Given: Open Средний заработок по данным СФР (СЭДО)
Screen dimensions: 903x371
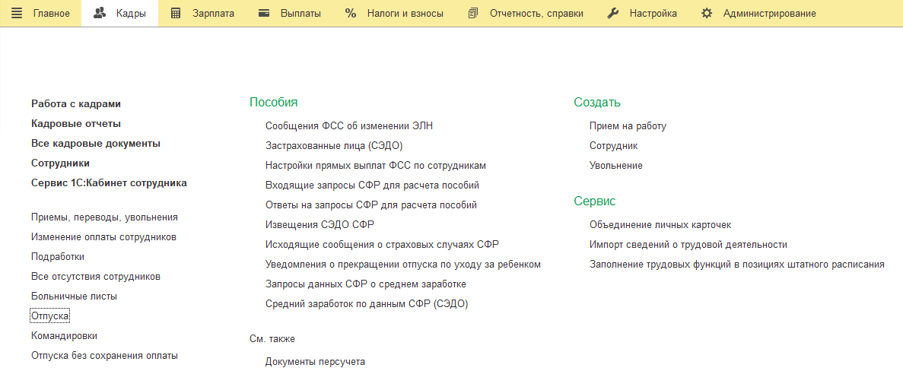Looking at the screenshot, I should coord(367,303).
